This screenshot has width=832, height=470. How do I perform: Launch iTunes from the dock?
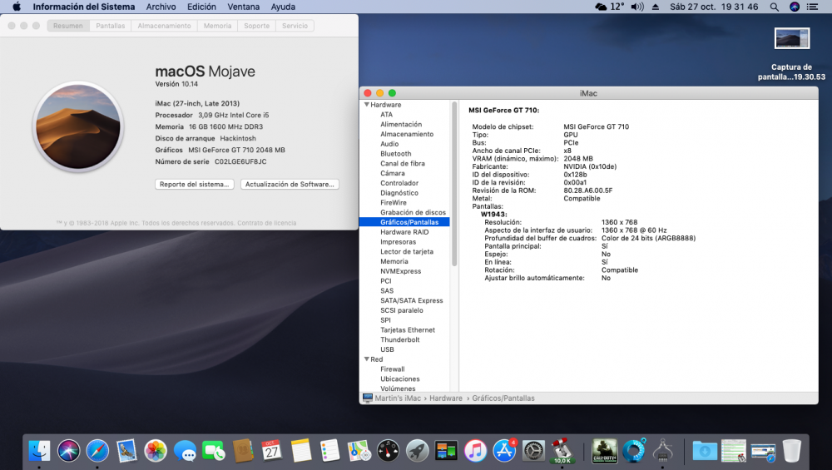pos(475,451)
